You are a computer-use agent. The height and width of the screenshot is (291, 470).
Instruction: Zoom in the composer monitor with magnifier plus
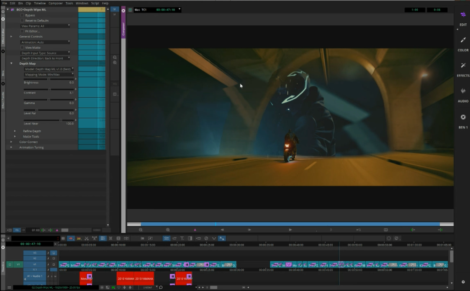(x=168, y=229)
